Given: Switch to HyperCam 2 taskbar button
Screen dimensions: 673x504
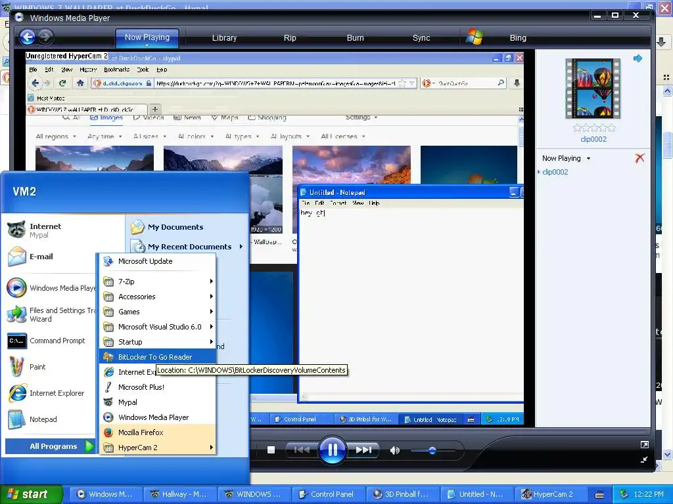Looking at the screenshot, I should coord(550,494).
